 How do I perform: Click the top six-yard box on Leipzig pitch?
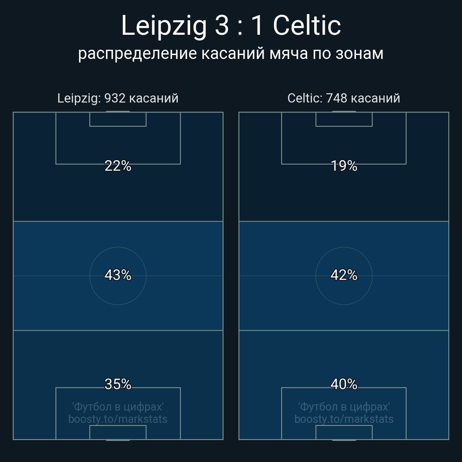(x=118, y=119)
